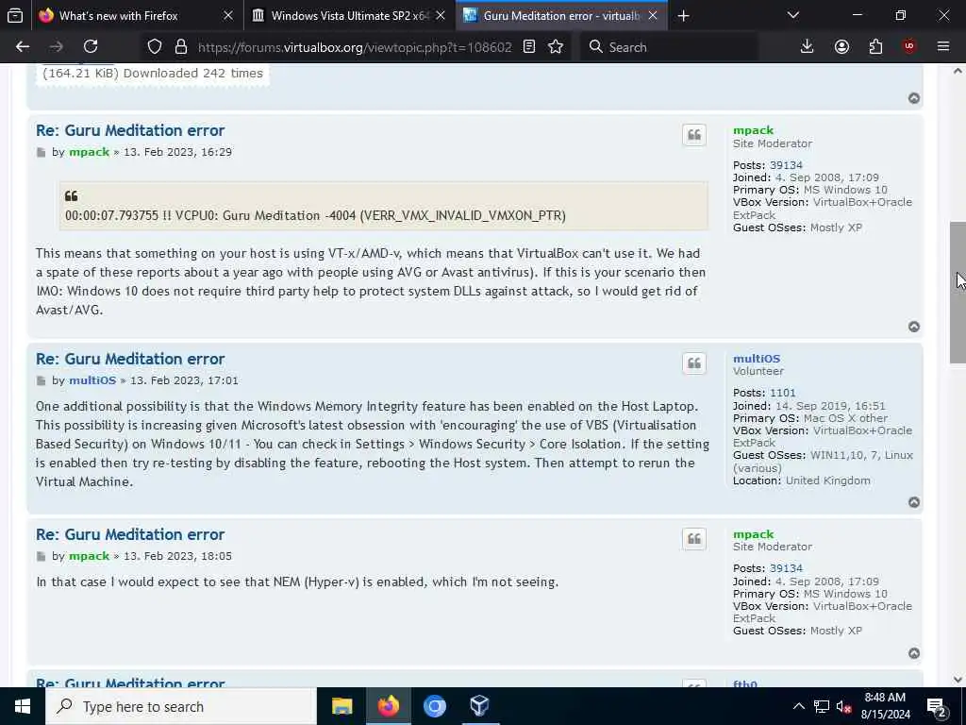Screen dimensions: 966x725
Task: Open the tracking protection shield icon
Action: pos(155,47)
